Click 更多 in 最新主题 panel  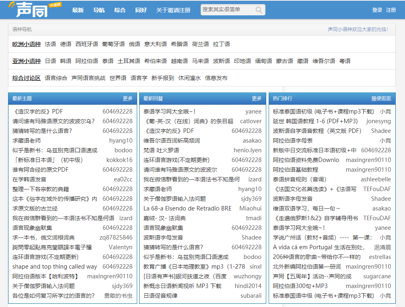point(127,99)
